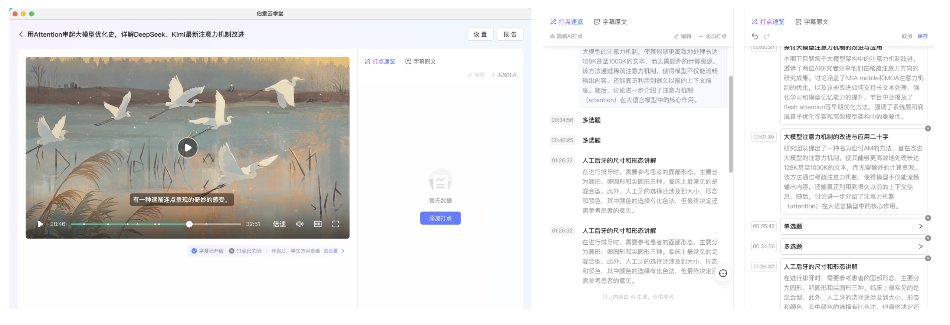Click 取消 to cancel editing

[x=907, y=36]
